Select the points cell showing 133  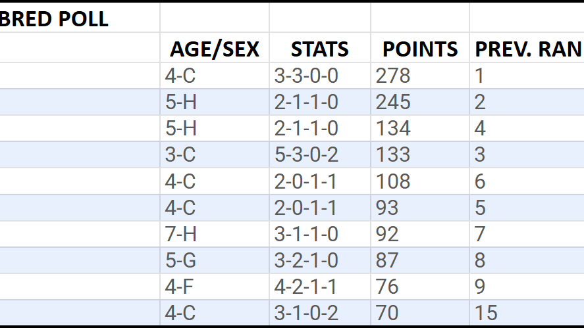420,154
